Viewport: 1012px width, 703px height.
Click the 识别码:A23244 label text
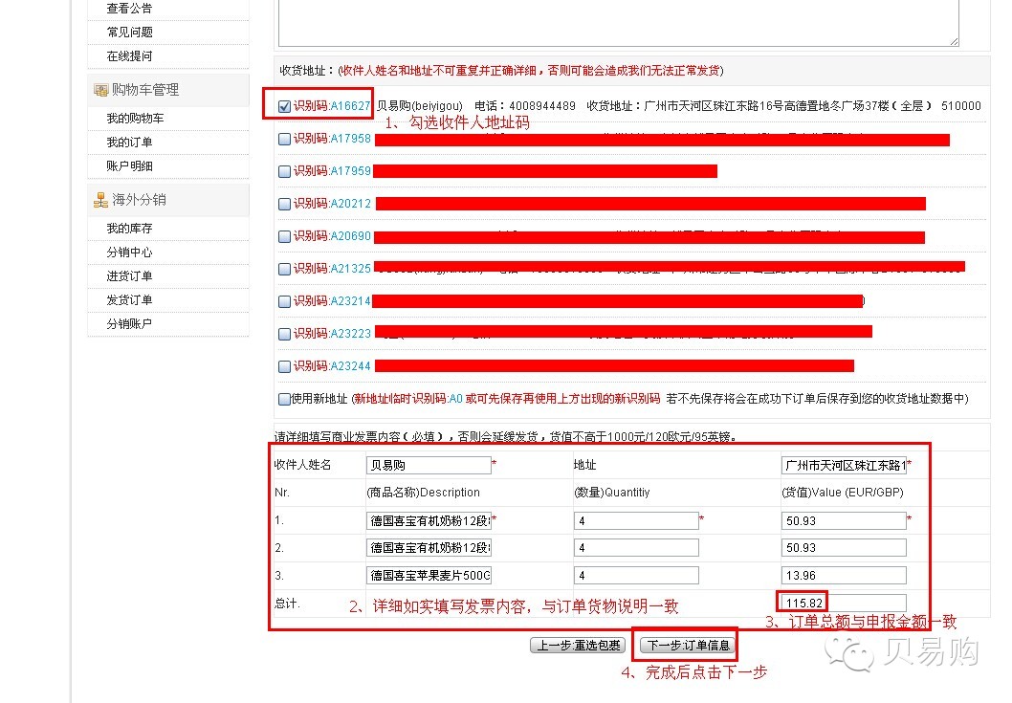pos(332,366)
